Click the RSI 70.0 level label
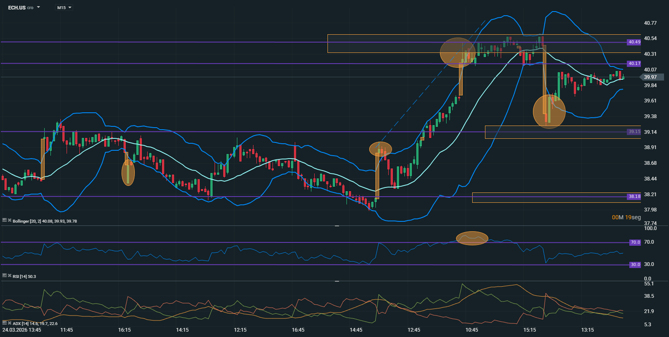The width and height of the screenshot is (669, 337). pyautogui.click(x=635, y=242)
